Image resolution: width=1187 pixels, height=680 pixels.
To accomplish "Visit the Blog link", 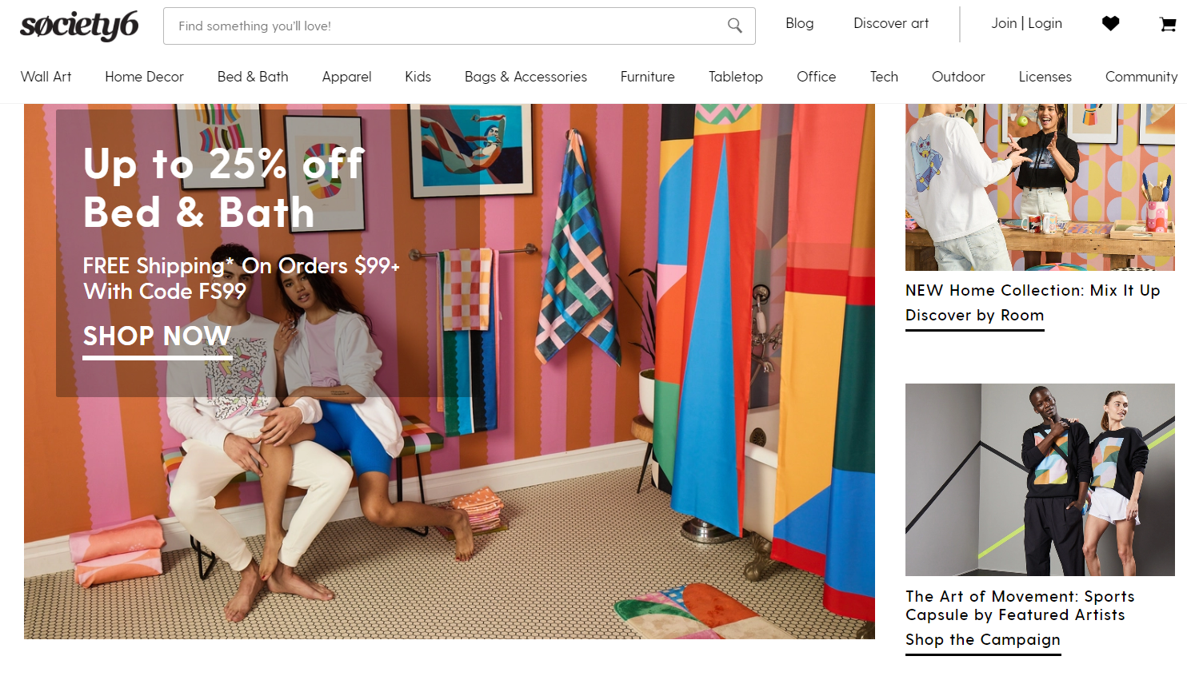I will (799, 23).
